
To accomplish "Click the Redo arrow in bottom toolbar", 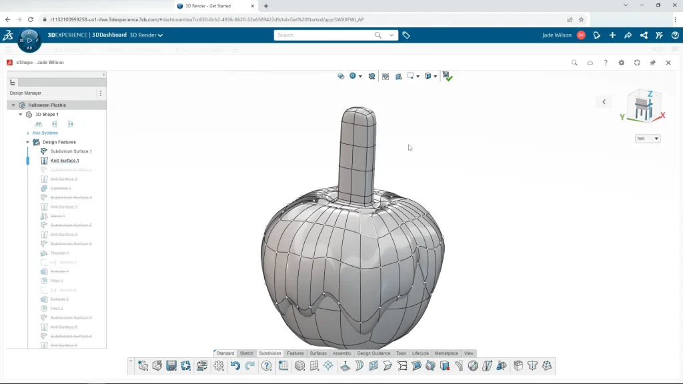I will tap(250, 365).
